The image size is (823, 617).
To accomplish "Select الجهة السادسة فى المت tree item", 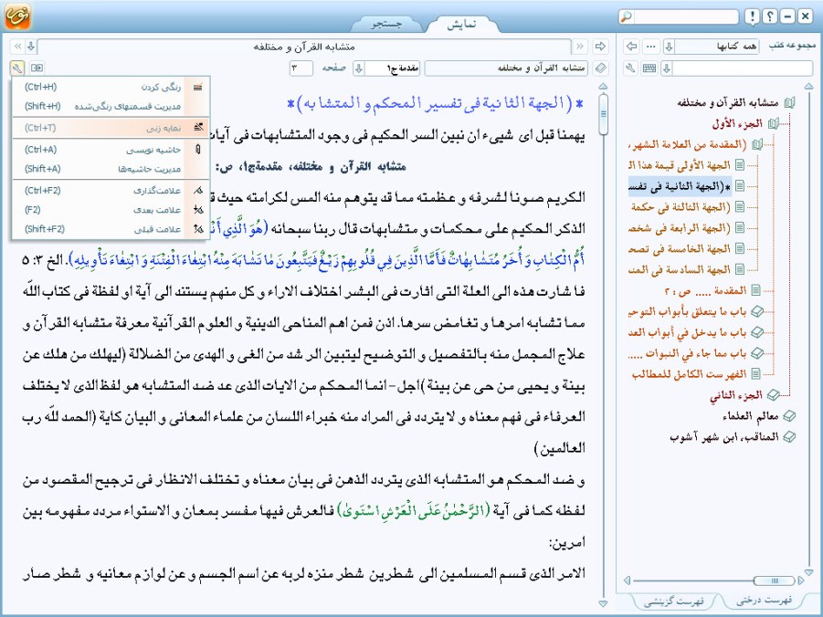I will pyautogui.click(x=681, y=269).
